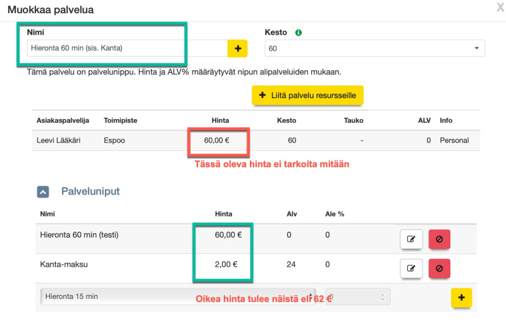Open the Kesto duration dropdown

click(x=374, y=48)
